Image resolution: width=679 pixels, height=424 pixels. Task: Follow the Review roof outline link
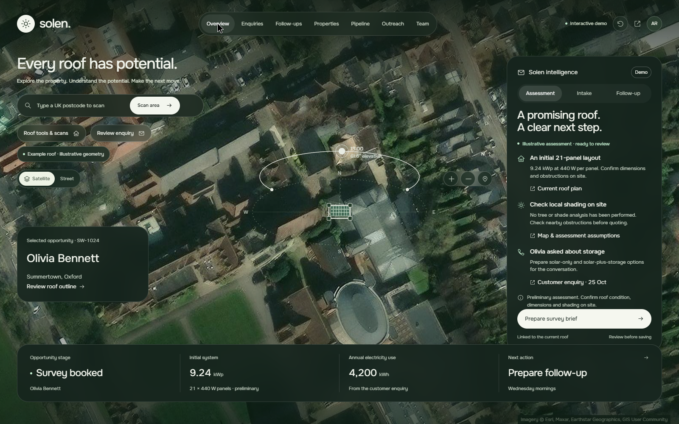coord(56,287)
